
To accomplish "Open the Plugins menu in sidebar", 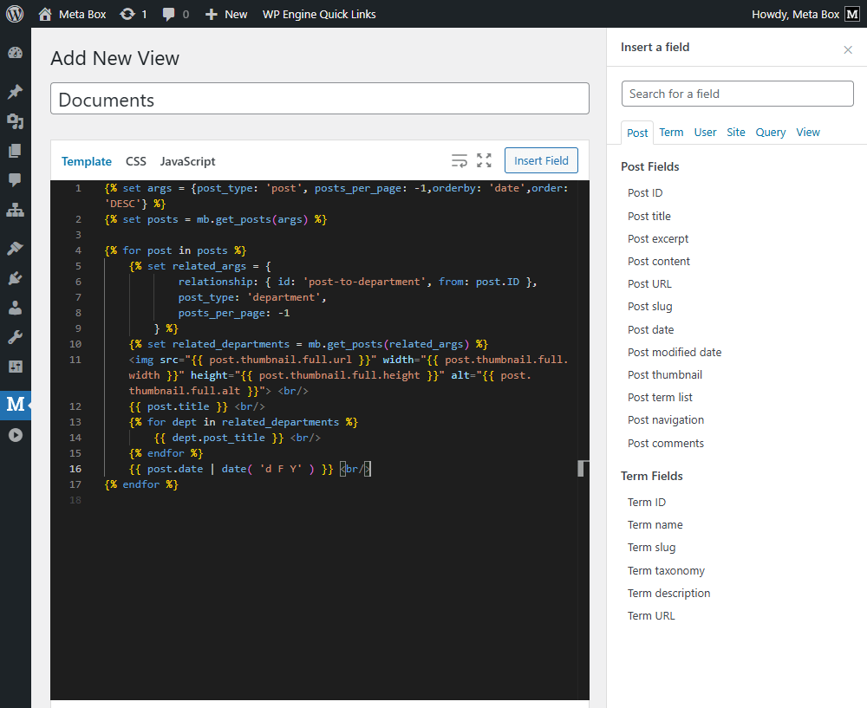I will coord(15,278).
